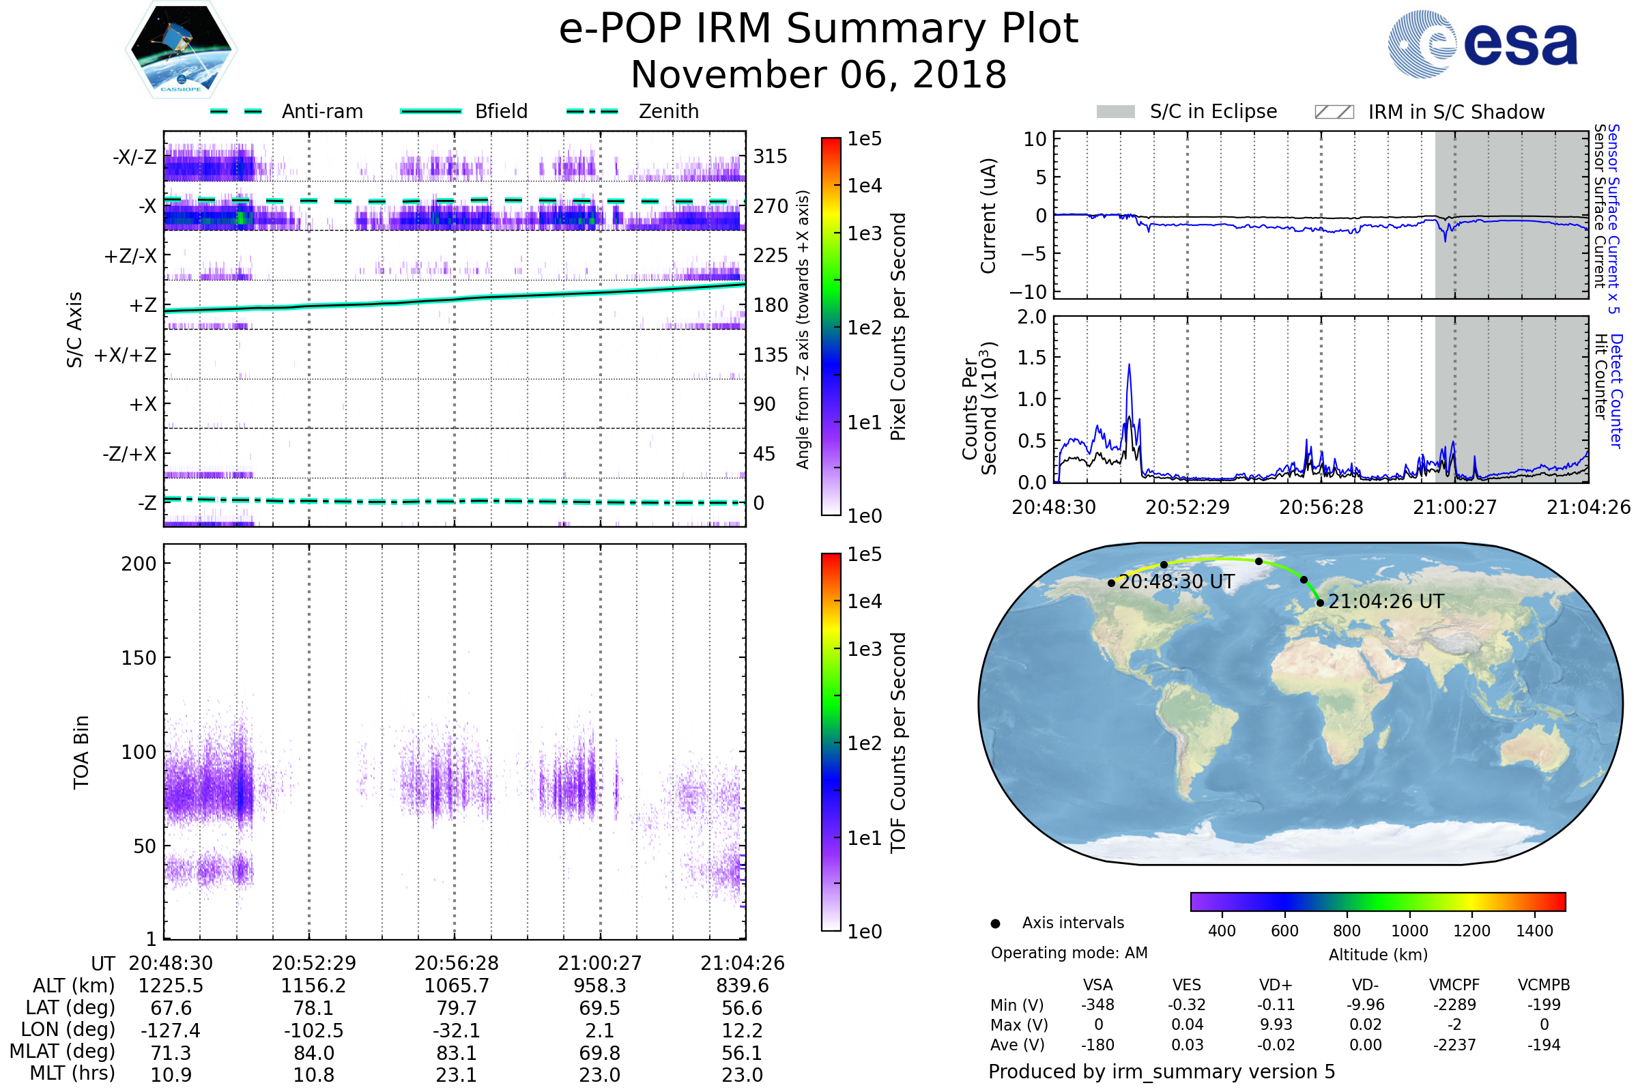
Task: Click the Bfield solid legend line
Action: 431,111
